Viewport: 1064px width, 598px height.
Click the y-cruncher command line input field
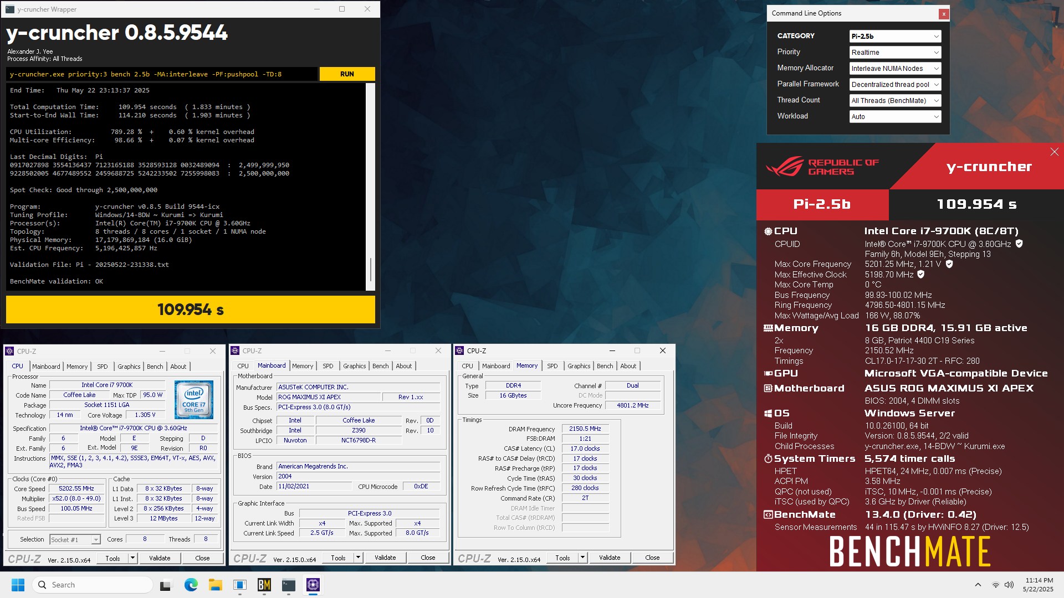point(162,74)
